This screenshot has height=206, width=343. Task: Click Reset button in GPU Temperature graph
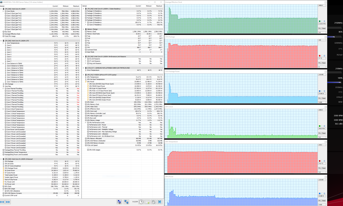point(324,168)
